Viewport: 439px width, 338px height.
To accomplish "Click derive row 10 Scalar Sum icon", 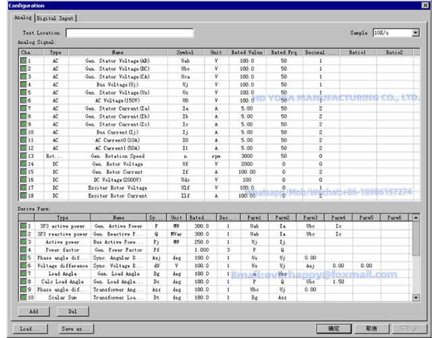I will pos(23,297).
